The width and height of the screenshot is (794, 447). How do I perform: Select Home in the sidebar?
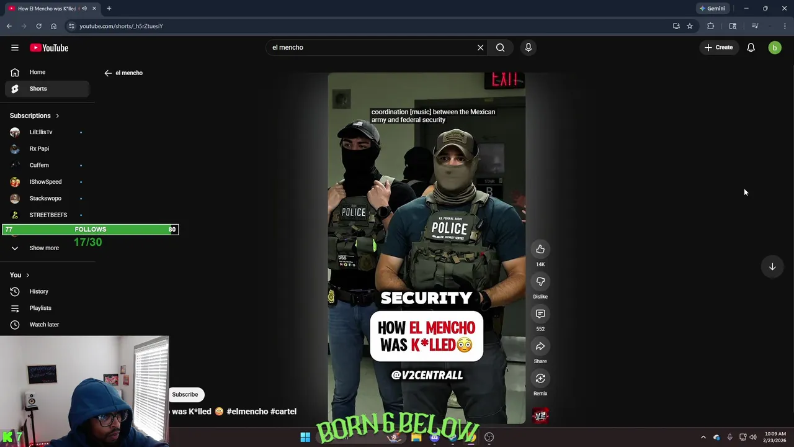click(x=47, y=72)
